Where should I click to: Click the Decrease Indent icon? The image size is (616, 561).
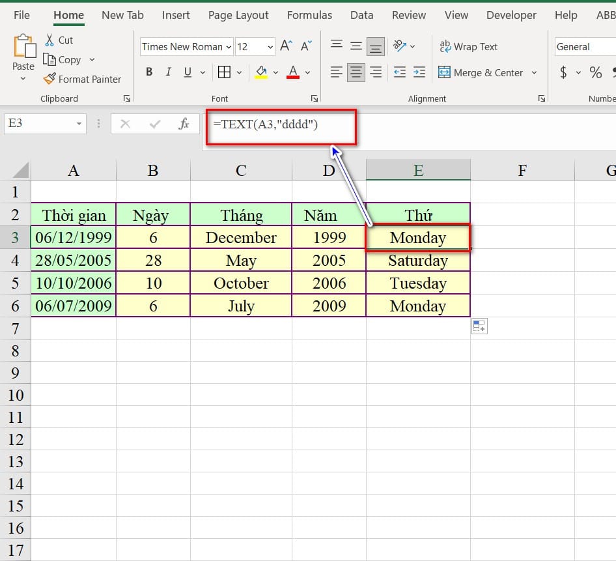coord(400,72)
